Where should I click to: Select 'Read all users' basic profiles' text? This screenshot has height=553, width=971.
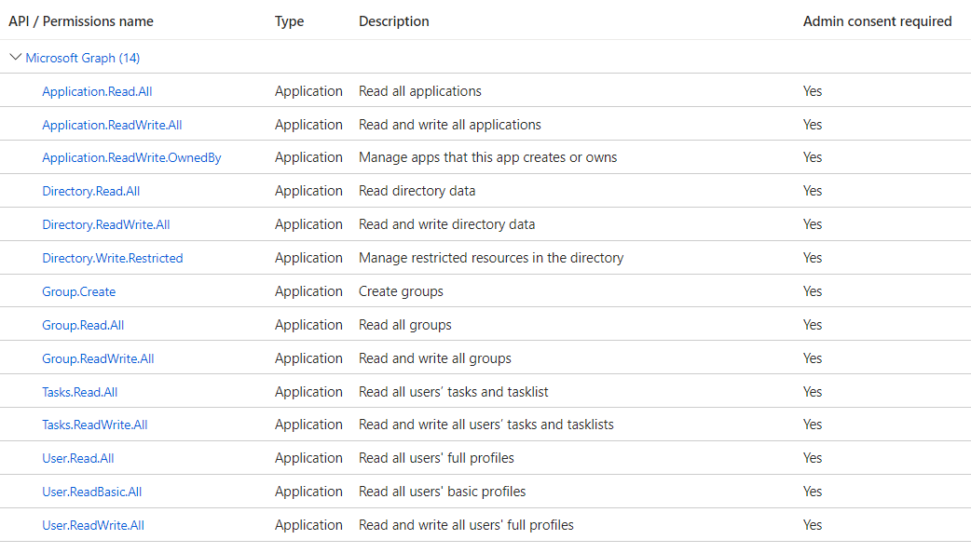click(x=442, y=492)
